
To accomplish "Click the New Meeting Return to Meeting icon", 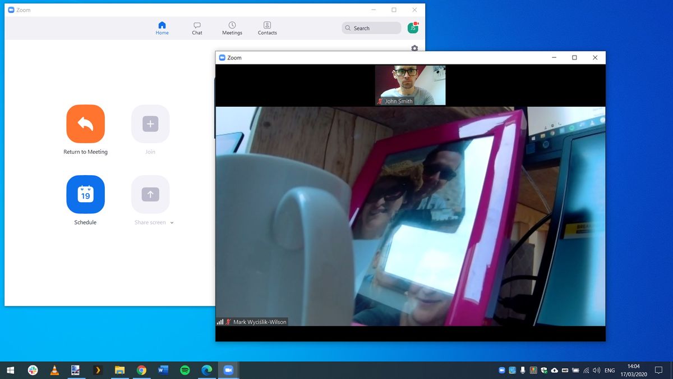I will 85,124.
